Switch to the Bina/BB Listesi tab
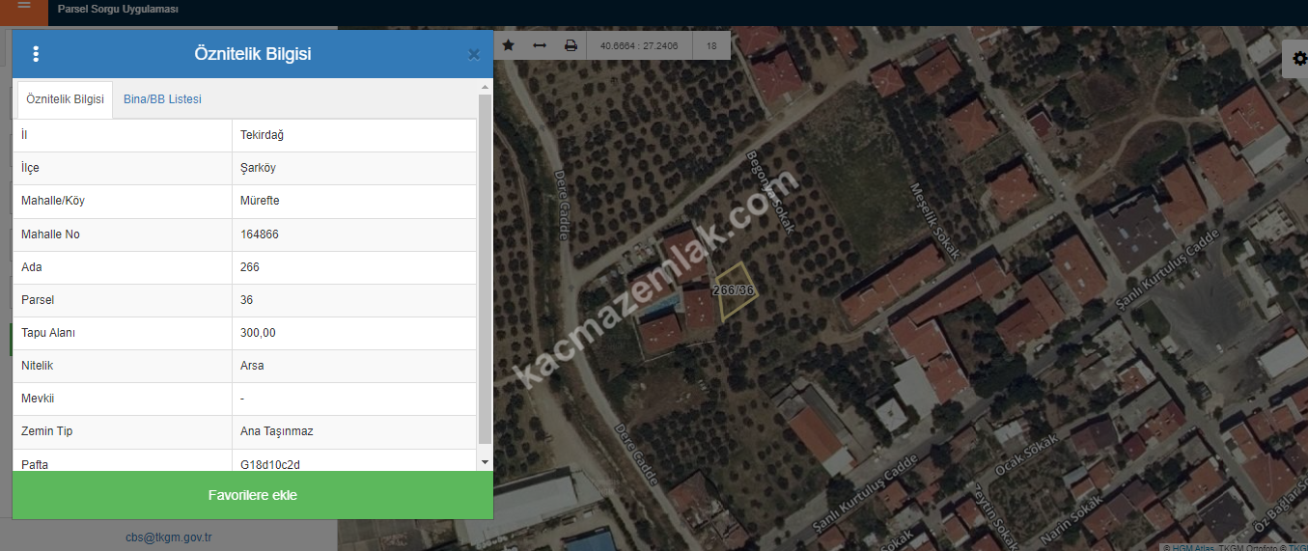 162,99
